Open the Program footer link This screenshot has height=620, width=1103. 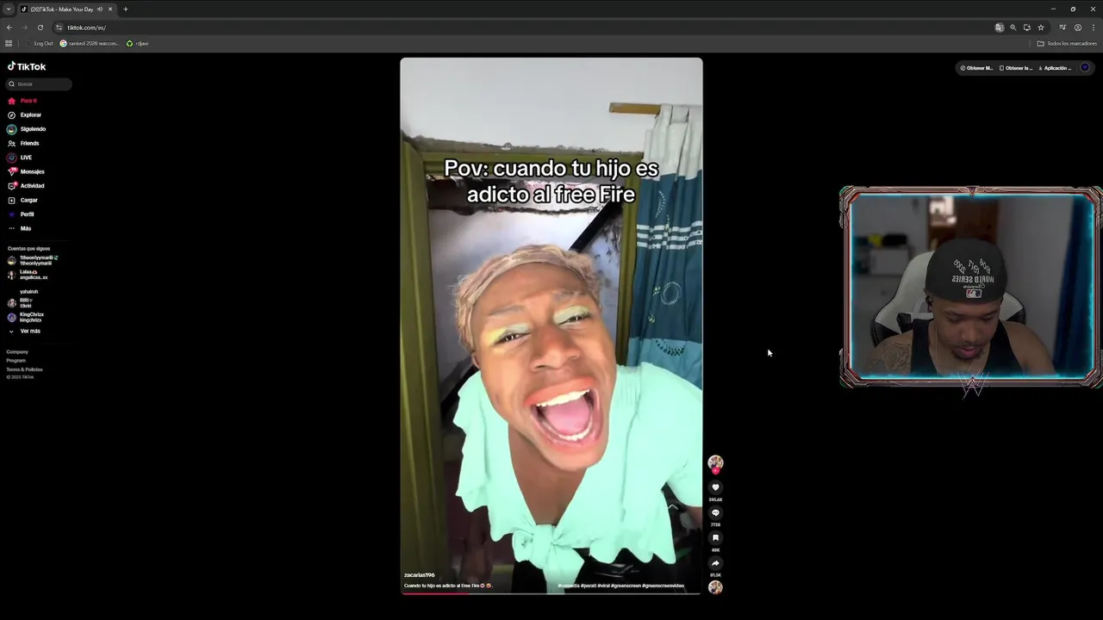[16, 360]
